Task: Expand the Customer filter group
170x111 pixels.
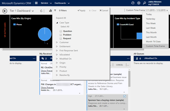Action: (x=57, y=42)
